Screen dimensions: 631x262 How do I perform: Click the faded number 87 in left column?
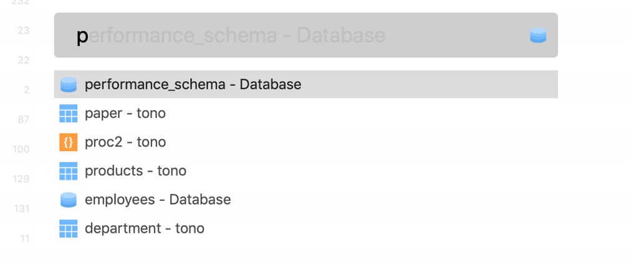pyautogui.click(x=24, y=119)
